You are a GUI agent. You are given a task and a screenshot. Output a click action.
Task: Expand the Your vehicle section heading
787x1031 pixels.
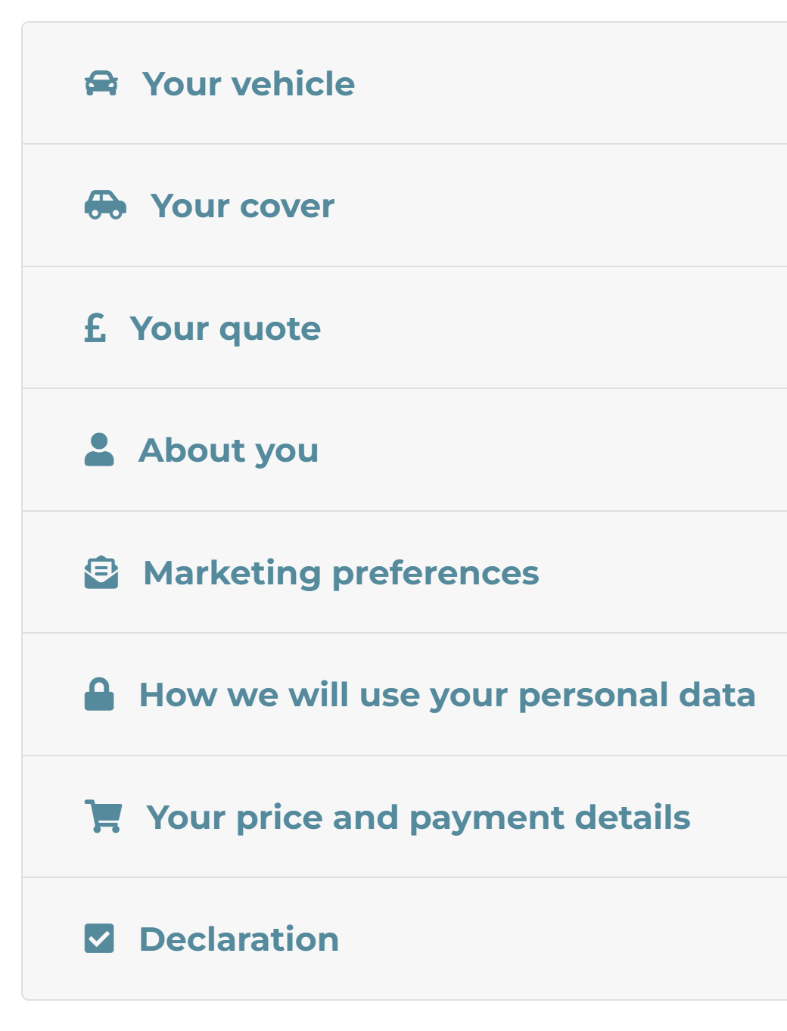(248, 83)
